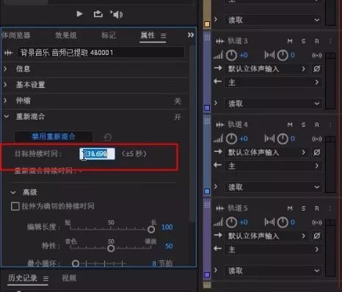Mute 轨道 3 with the M button
The height and width of the screenshot is (292, 342).
290,41
